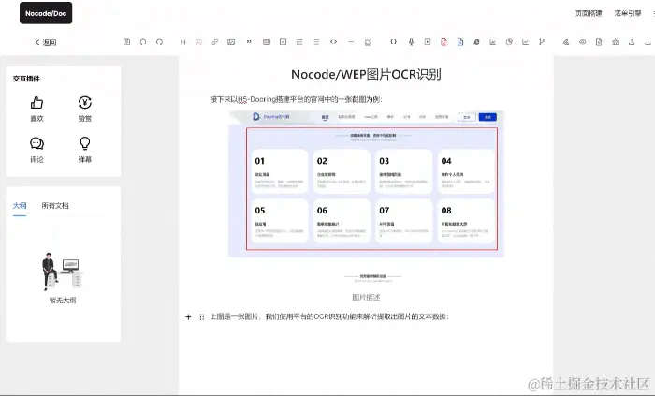Viewport: 655px width, 396px height.
Task: Click the block drag handle dots
Action: [202, 317]
